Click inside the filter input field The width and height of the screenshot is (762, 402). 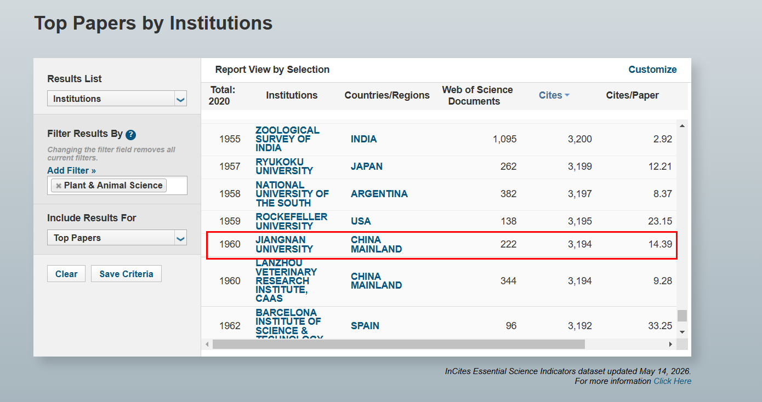point(117,186)
